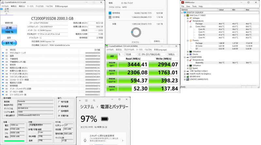Screen dimensions: 261x145
Task: Click the Settings search magnifier icon
Action: point(94,101)
